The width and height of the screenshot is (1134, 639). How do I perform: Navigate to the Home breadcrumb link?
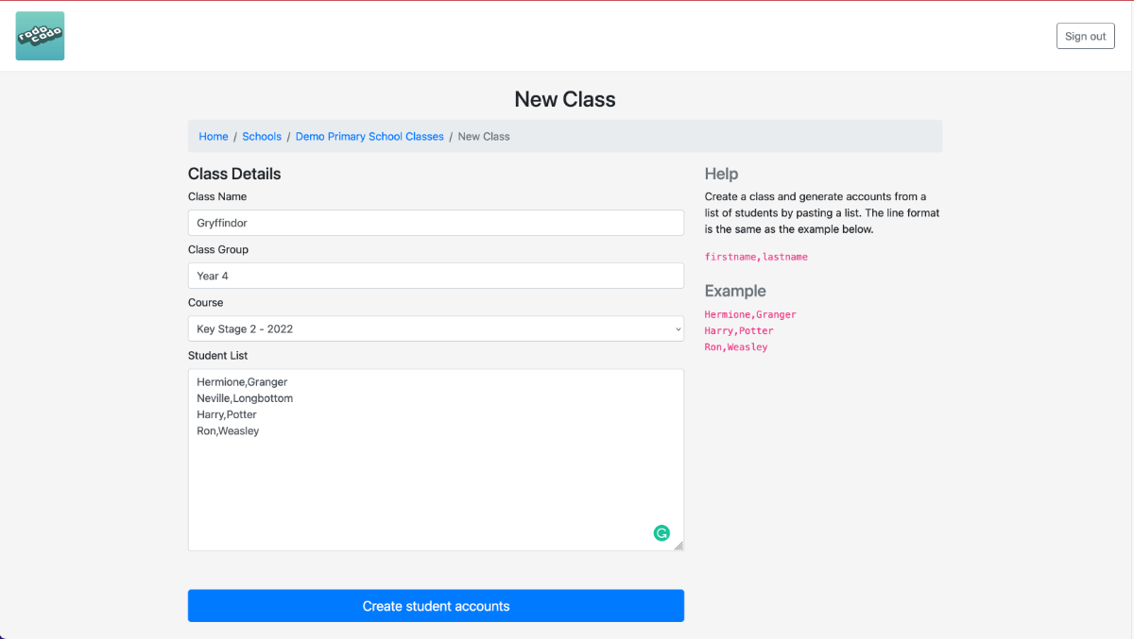[213, 136]
